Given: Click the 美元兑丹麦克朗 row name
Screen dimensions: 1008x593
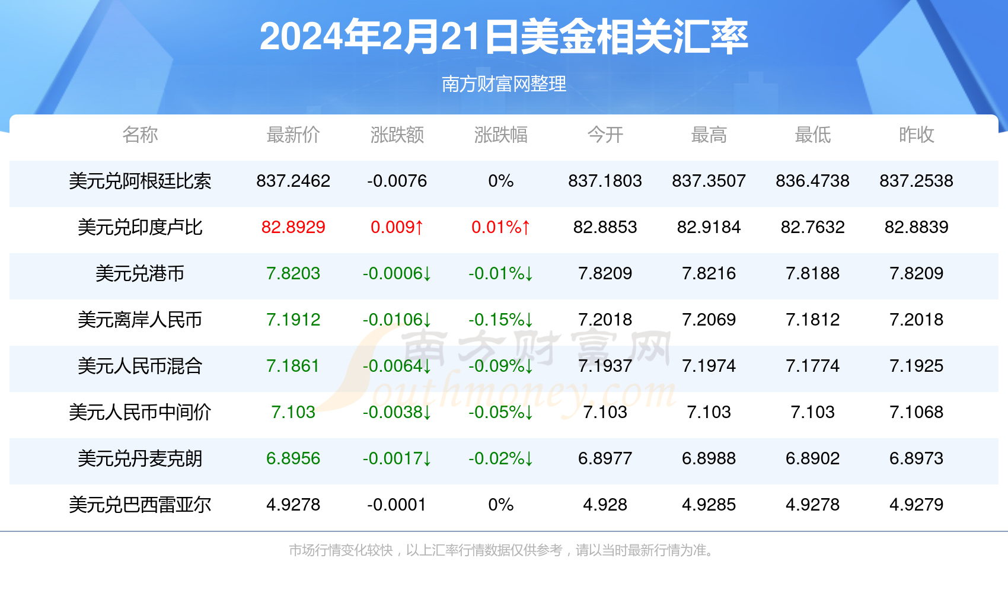Looking at the screenshot, I should 140,458.
